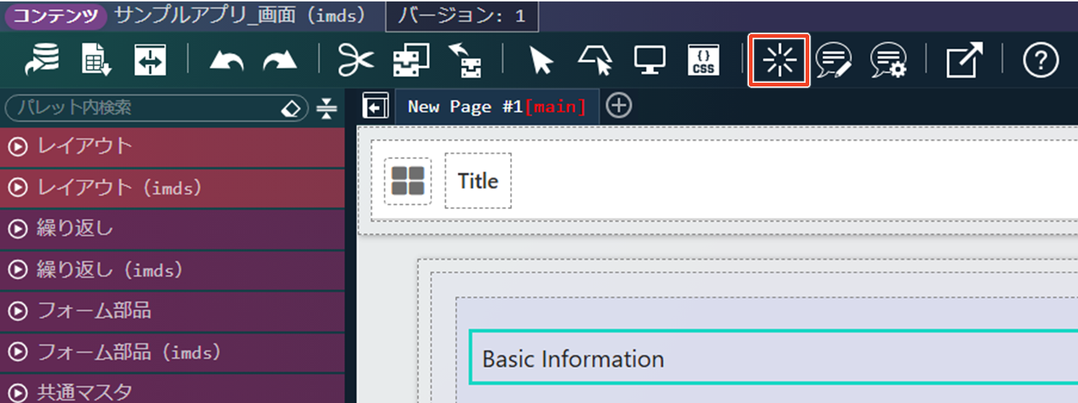Clear palette search with eraser icon
Viewport: 1078px width, 403px height.
[290, 108]
